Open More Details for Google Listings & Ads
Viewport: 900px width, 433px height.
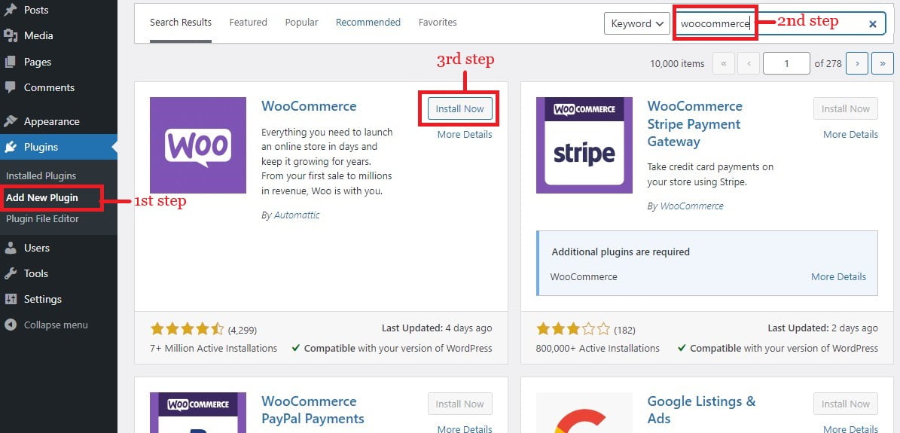point(850,428)
